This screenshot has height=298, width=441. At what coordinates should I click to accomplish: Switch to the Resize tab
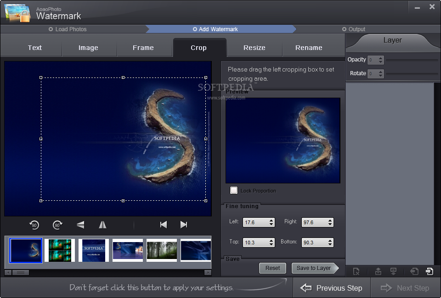pos(254,48)
